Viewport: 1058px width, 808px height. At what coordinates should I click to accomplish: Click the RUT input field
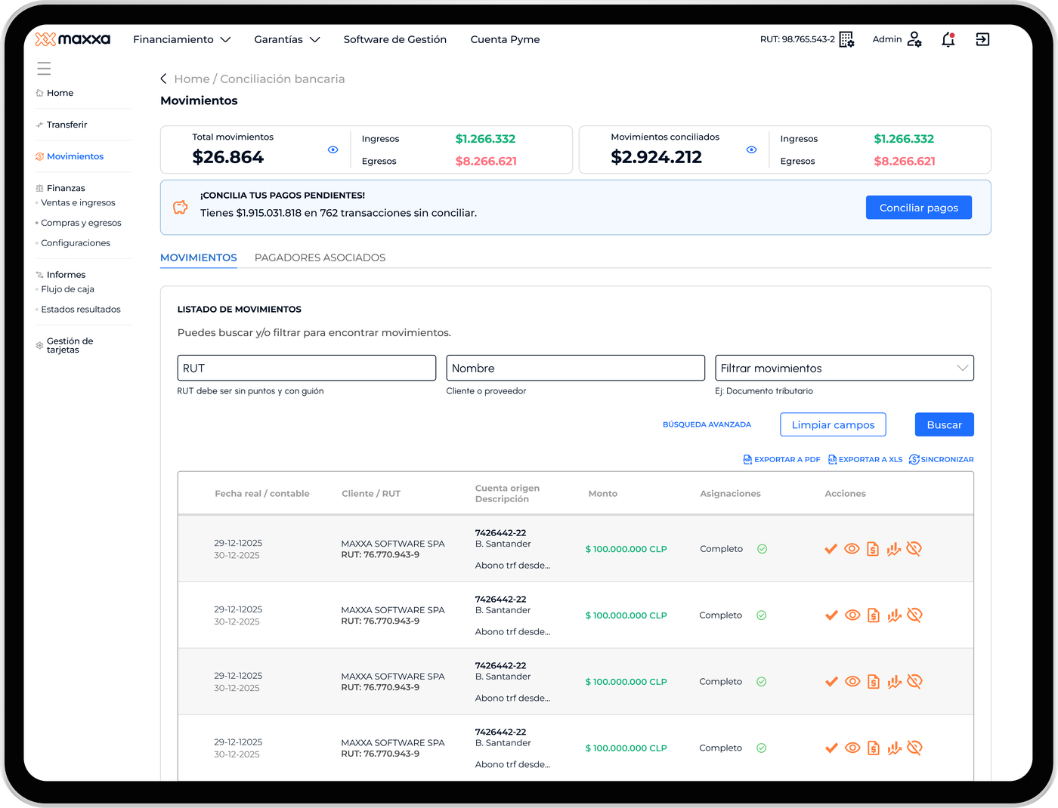306,368
